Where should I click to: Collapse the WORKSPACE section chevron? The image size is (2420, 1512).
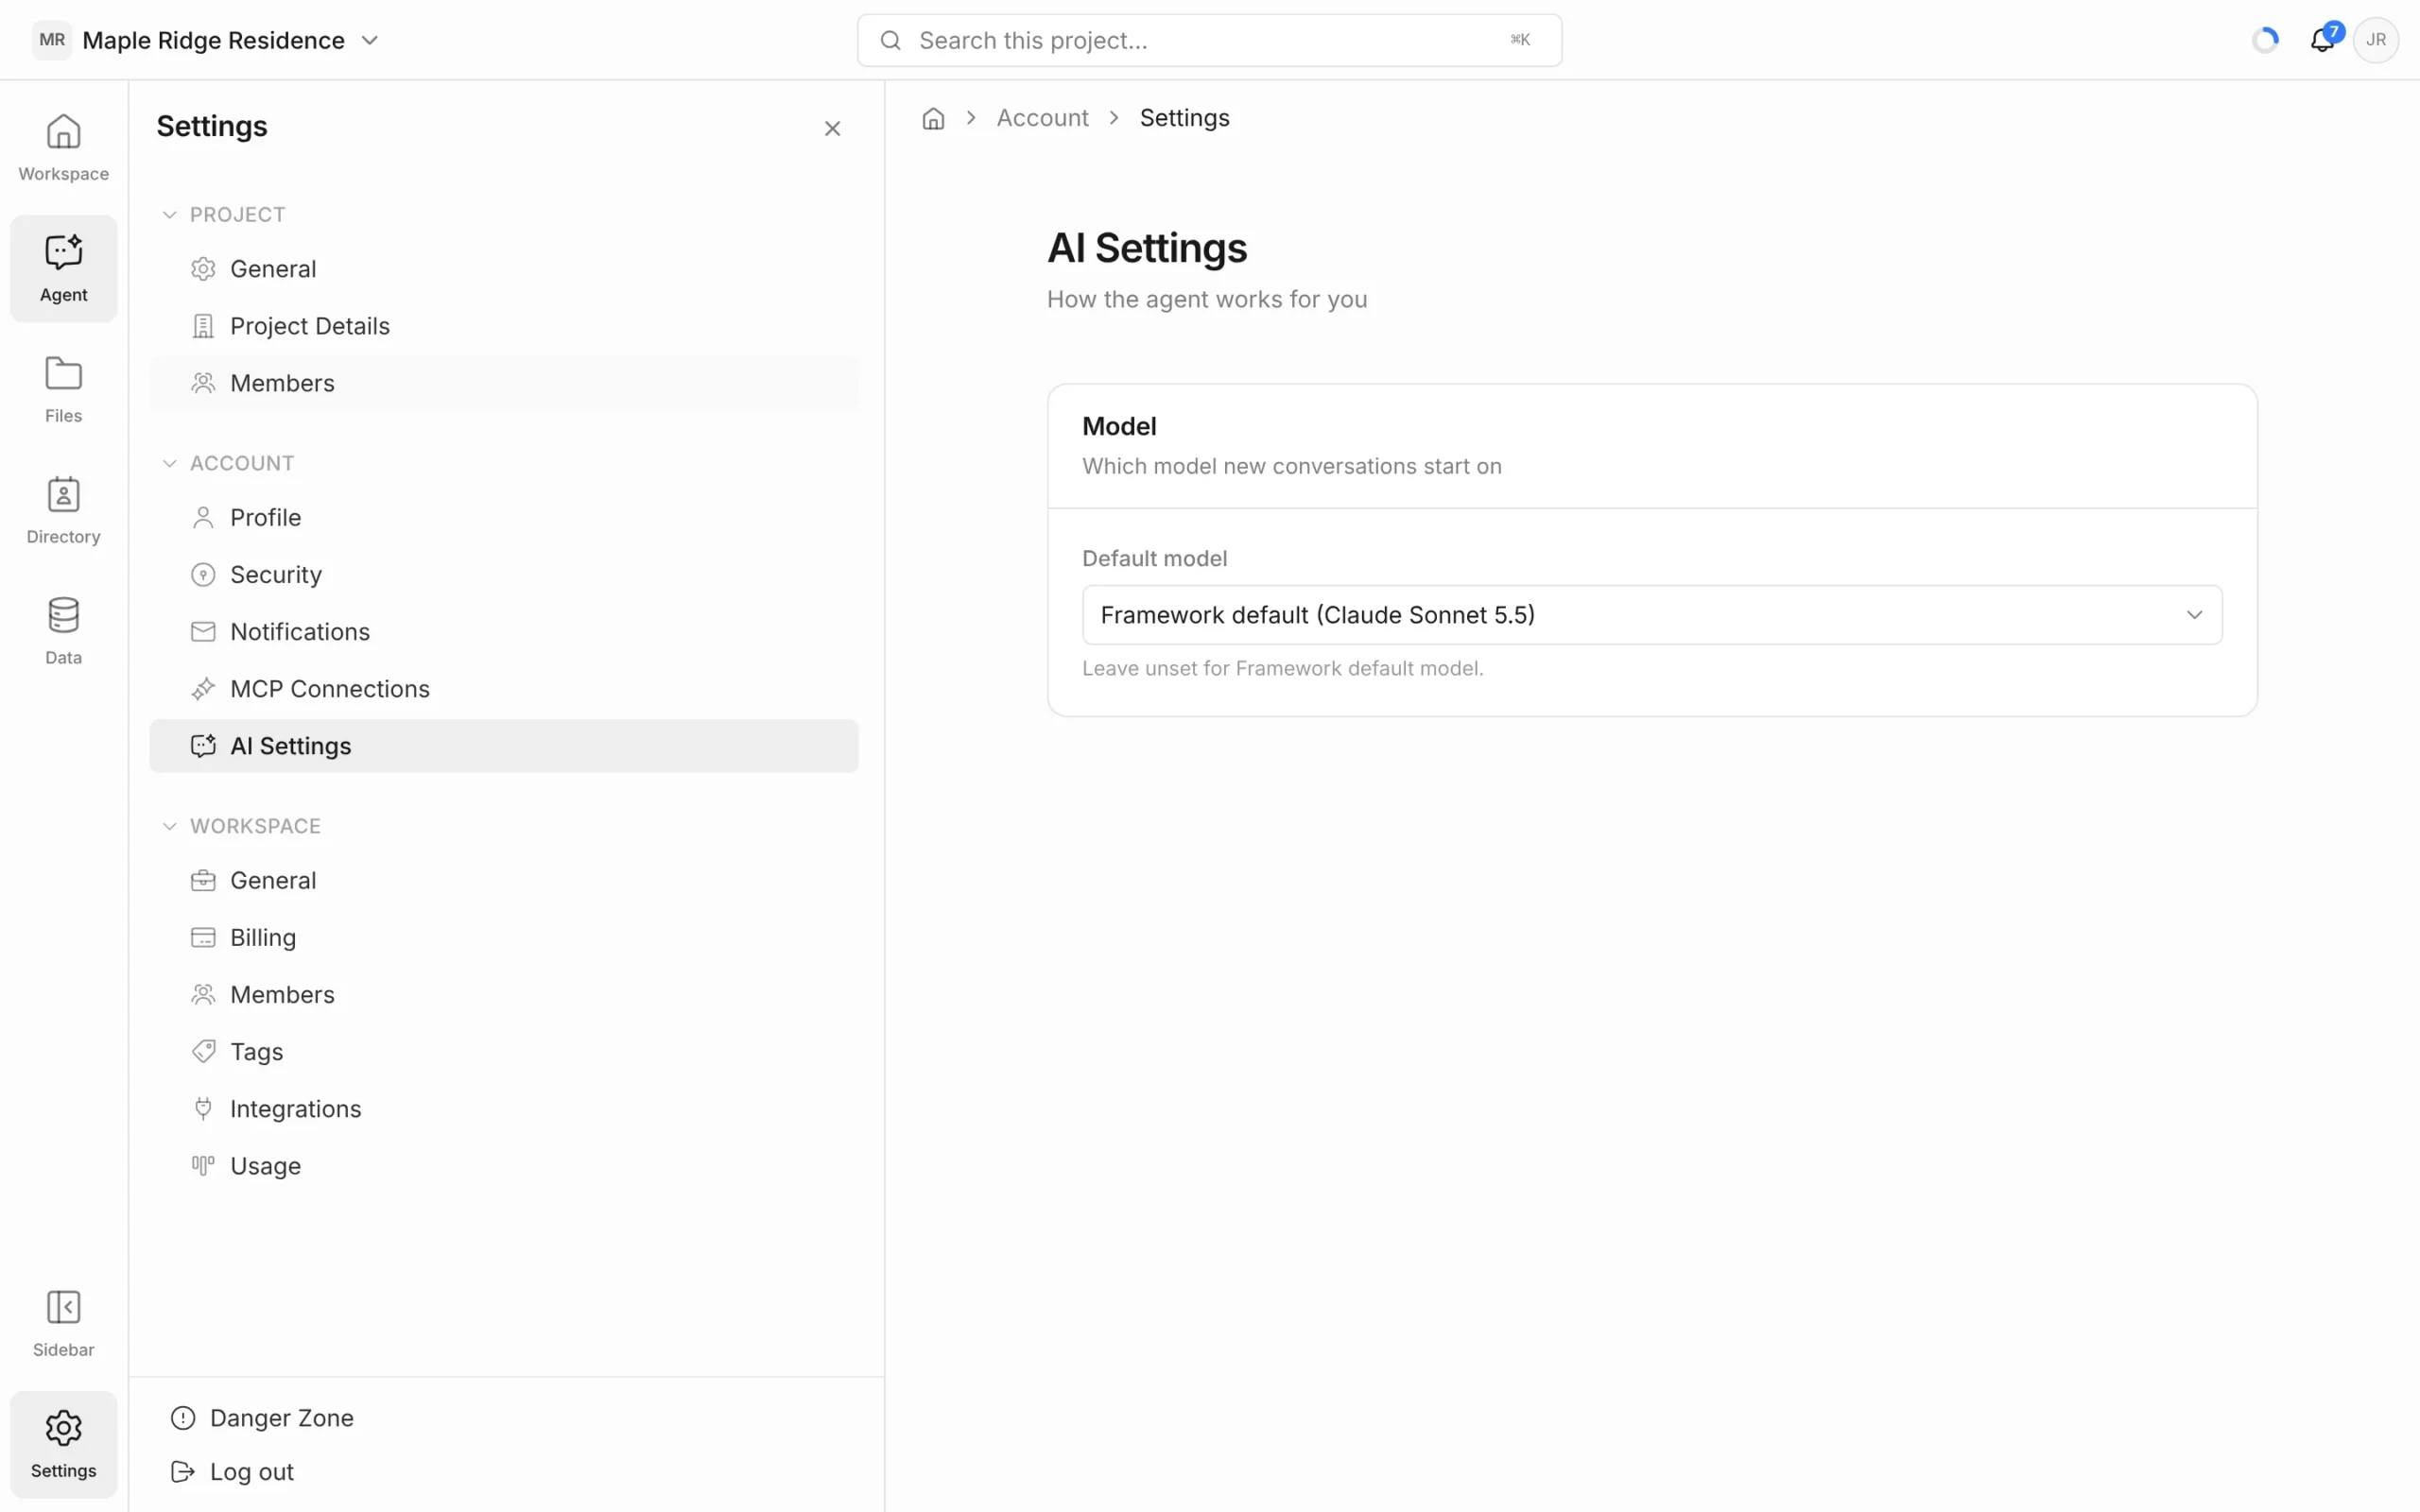click(169, 826)
